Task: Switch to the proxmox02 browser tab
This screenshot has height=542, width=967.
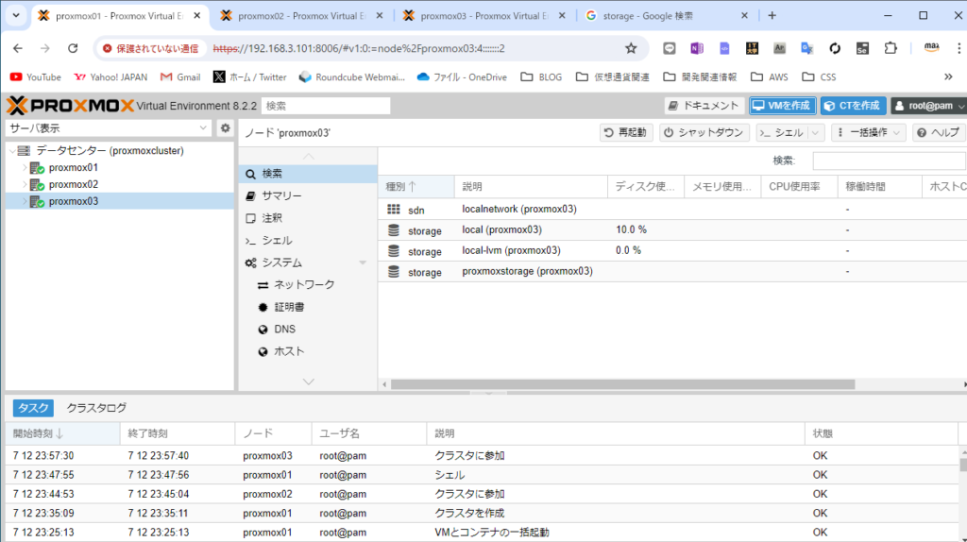Action: (295, 15)
